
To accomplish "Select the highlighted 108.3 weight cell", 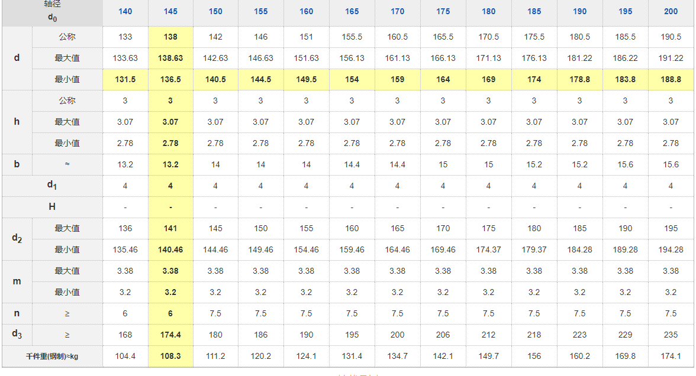I will (170, 356).
